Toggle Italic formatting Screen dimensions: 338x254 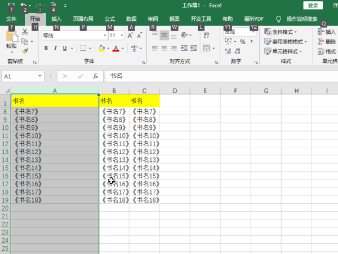click(x=56, y=49)
